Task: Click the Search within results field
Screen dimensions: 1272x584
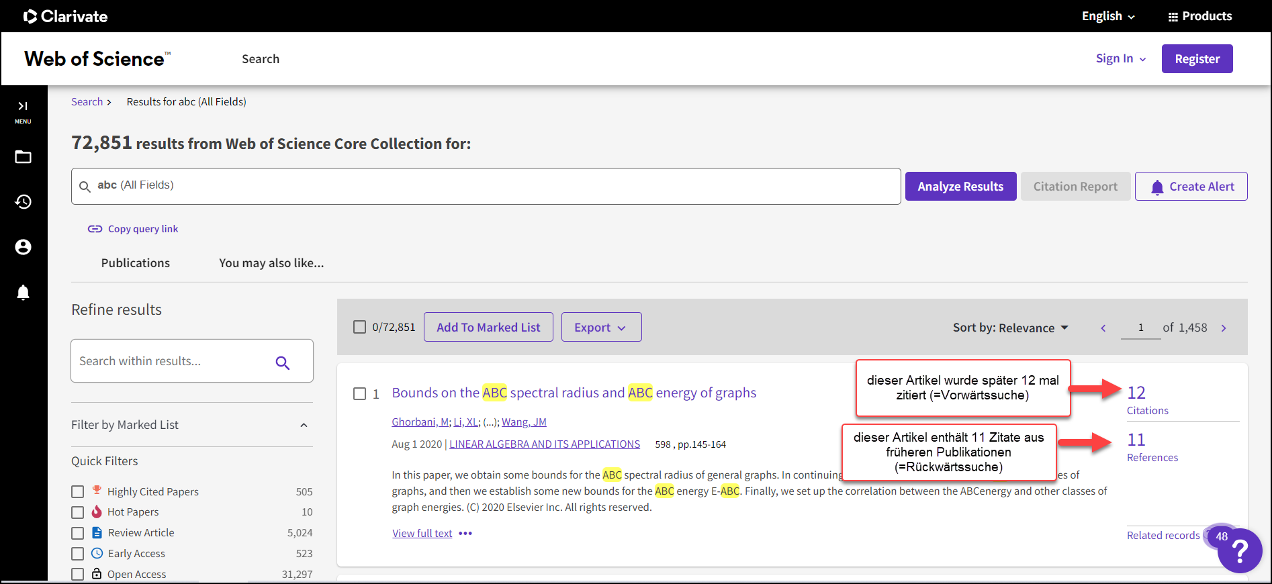Action: click(x=171, y=361)
